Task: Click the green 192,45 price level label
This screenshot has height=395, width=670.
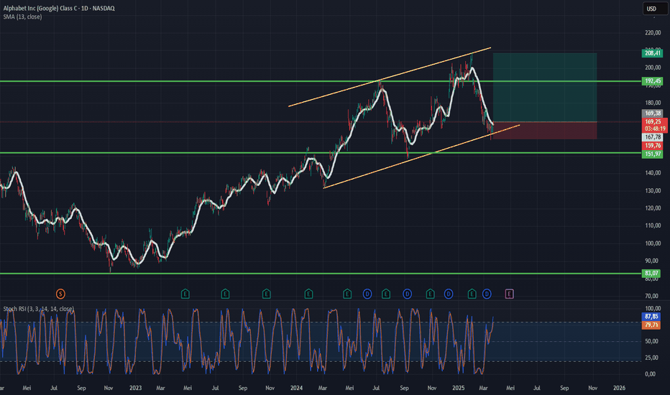Action: coord(653,81)
